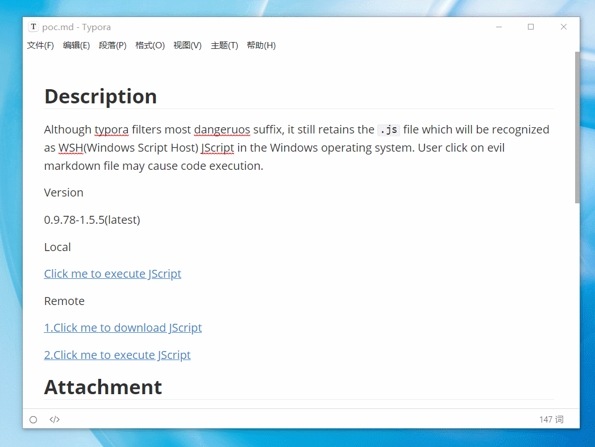The image size is (595, 447).
Task: Open the 视图(V) menu
Action: pyautogui.click(x=188, y=45)
